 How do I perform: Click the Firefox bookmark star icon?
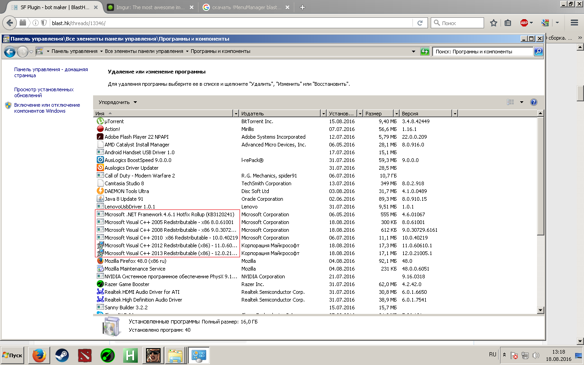[x=493, y=23]
